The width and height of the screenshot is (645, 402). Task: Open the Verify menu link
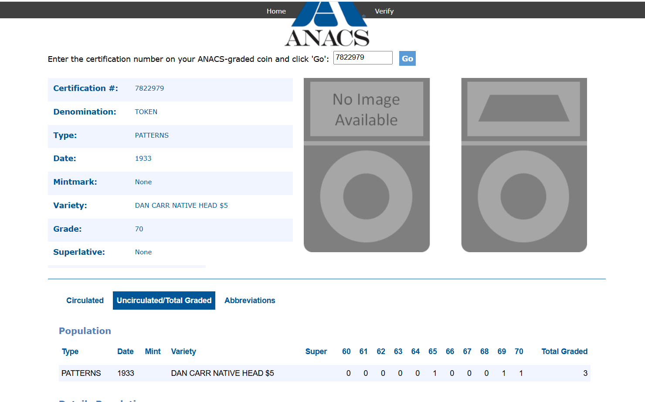384,11
